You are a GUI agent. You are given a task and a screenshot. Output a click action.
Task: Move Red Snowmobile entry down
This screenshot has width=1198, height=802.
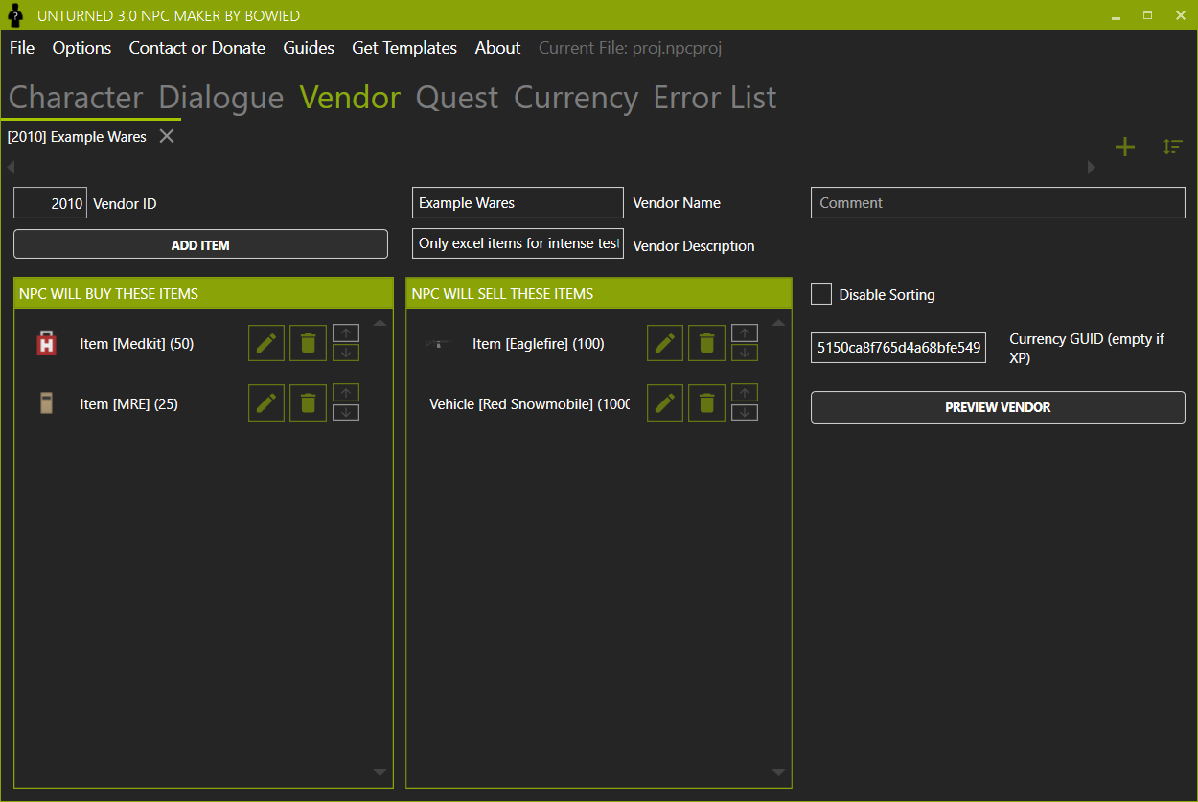pyautogui.click(x=745, y=413)
